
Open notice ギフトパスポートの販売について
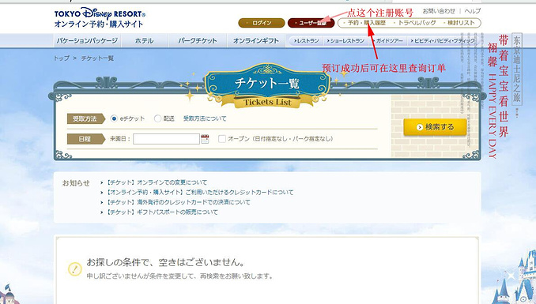(162, 212)
